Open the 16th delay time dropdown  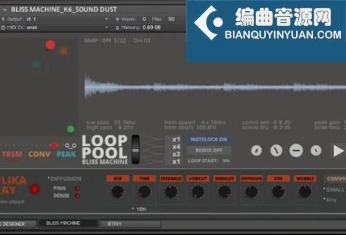139,209
